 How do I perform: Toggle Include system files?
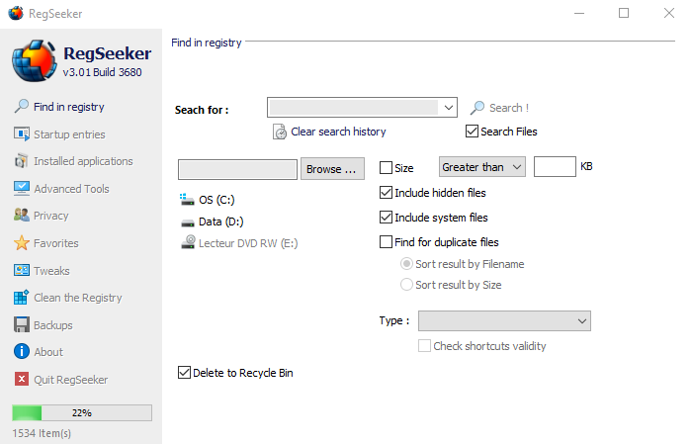386,218
